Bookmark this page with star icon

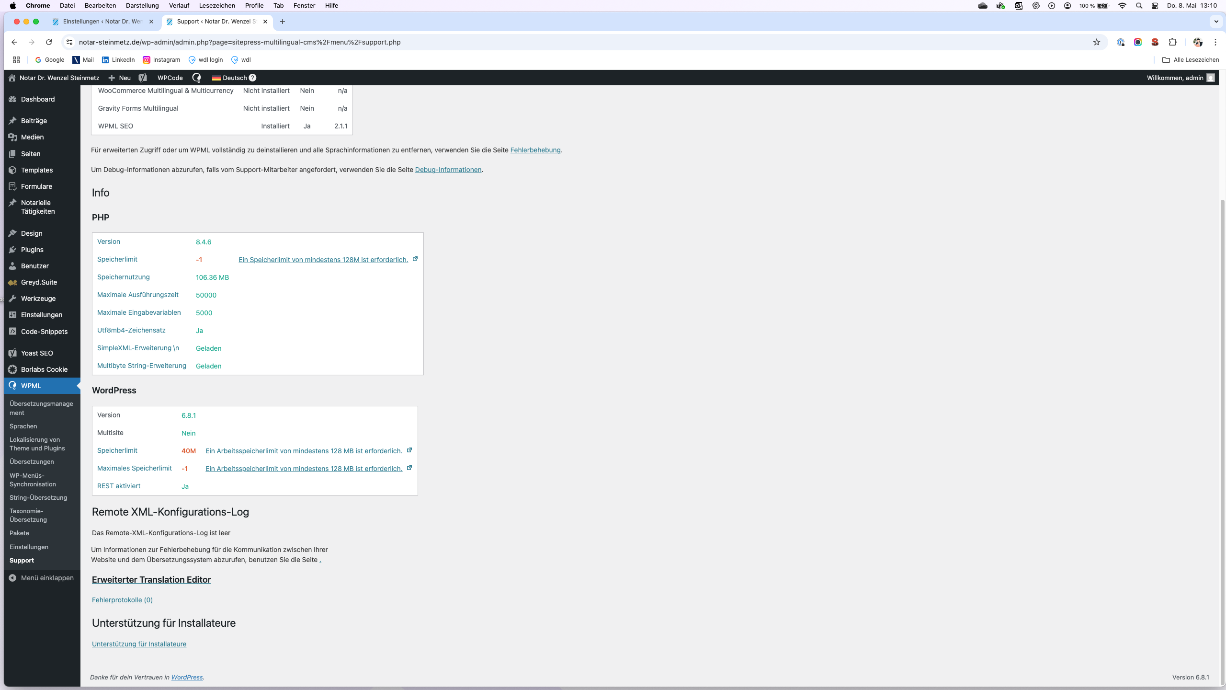1097,42
